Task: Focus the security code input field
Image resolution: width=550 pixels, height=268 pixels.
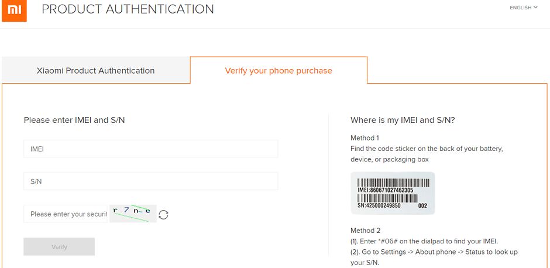Action: [66, 214]
